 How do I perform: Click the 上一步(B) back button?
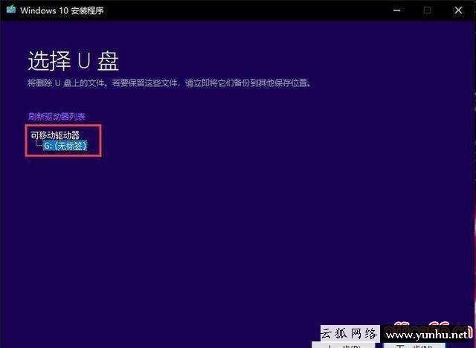pyautogui.click(x=344, y=346)
